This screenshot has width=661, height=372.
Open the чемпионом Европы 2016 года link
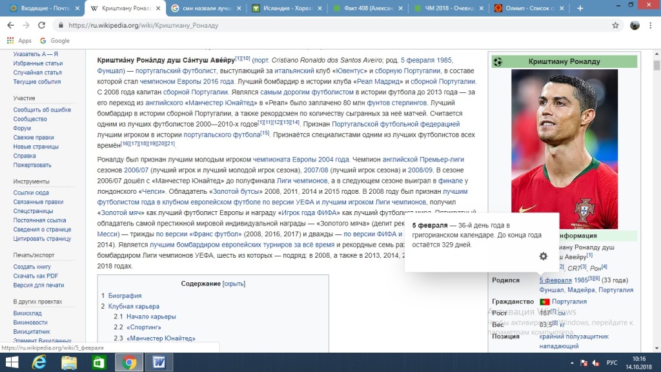tap(187, 81)
